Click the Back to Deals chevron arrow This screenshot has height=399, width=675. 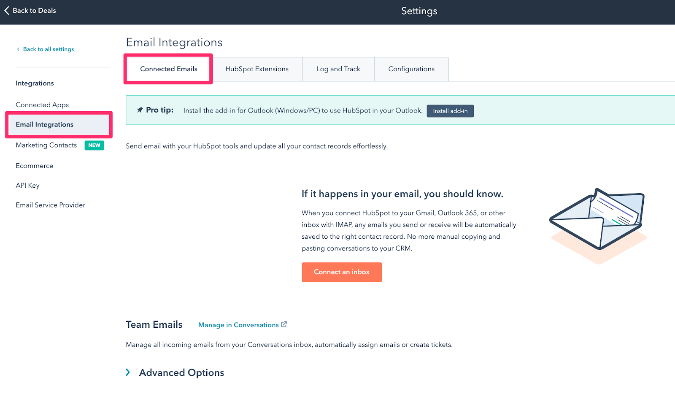(7, 11)
